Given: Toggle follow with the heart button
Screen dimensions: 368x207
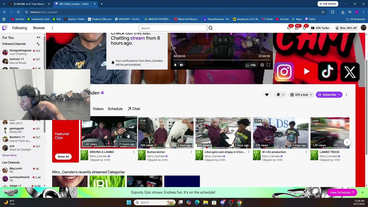Looking at the screenshot, I should click(x=267, y=95).
